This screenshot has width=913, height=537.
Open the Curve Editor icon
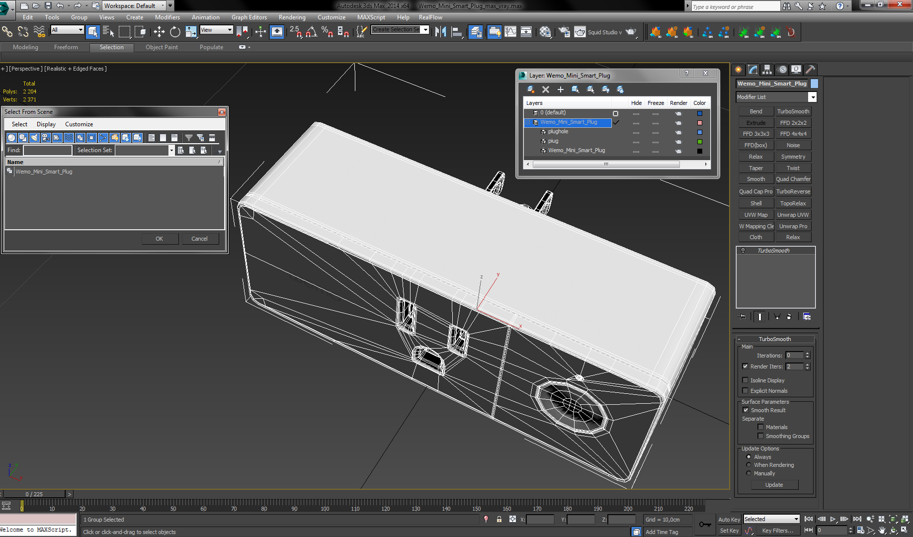[x=510, y=32]
